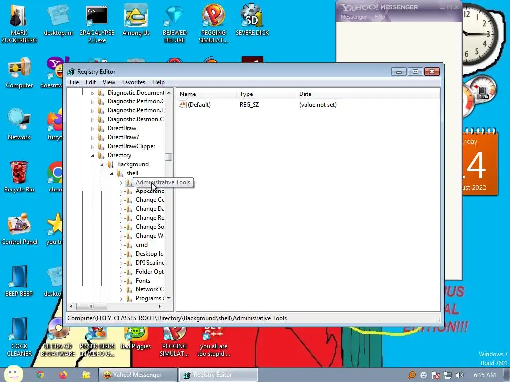
Task: Select SEVERE DICK desktop icon
Action: tap(252, 20)
